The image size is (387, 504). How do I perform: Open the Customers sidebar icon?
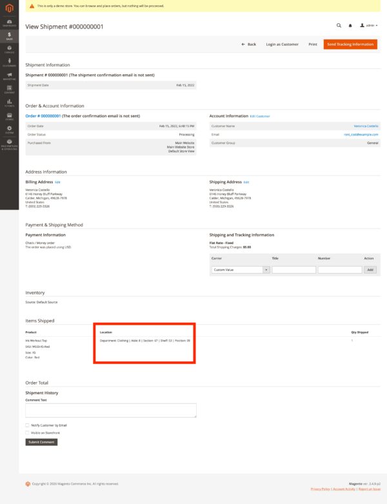(9, 62)
